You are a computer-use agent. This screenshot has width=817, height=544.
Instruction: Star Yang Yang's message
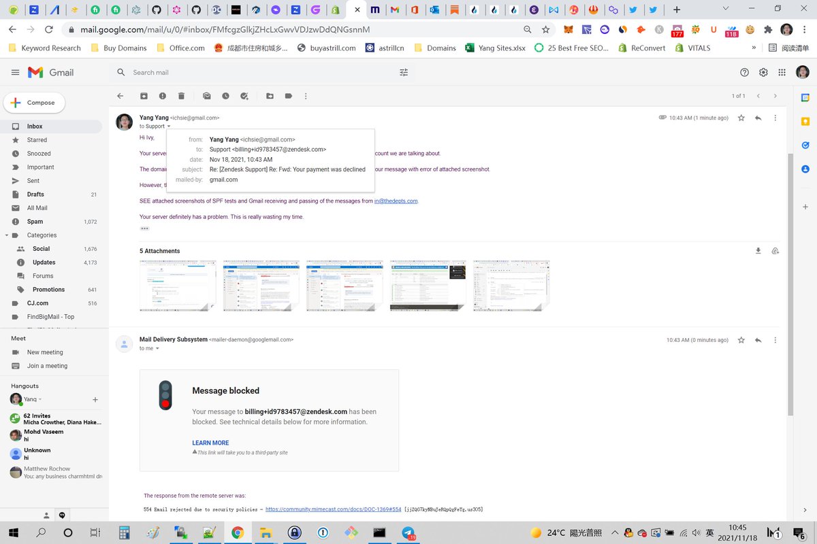pos(741,118)
